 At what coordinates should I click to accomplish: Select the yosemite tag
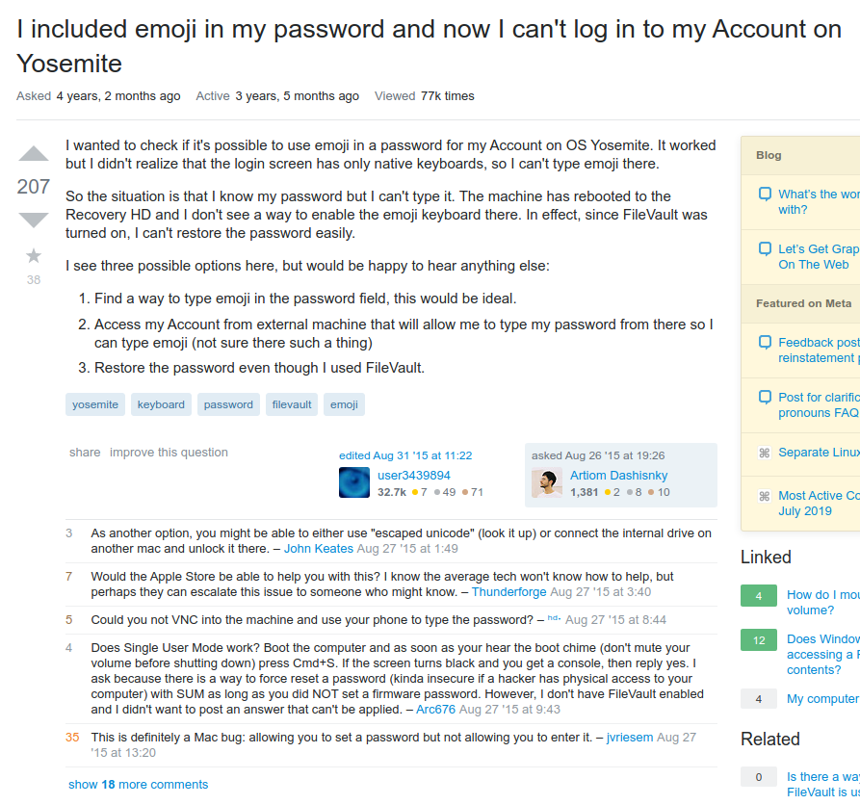coord(95,404)
